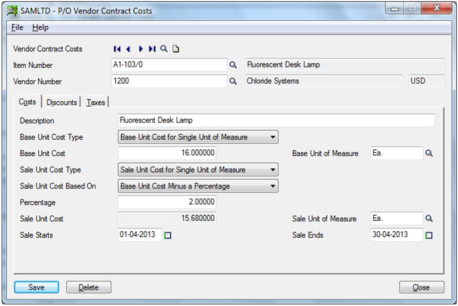Minimize the window
The height and width of the screenshot is (306, 458).
395,8
